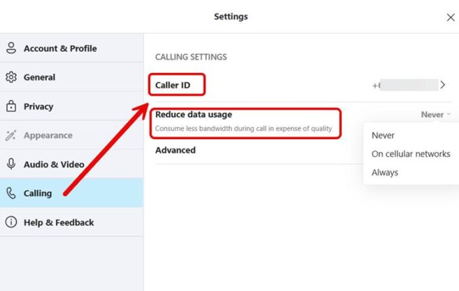Go to Audio & Video settings
The width and height of the screenshot is (459, 291).
53,164
